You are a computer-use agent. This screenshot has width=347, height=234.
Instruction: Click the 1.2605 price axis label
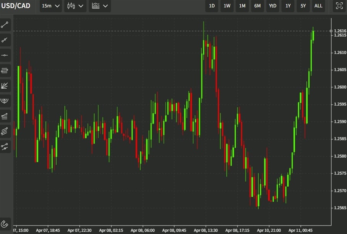[x=340, y=70]
